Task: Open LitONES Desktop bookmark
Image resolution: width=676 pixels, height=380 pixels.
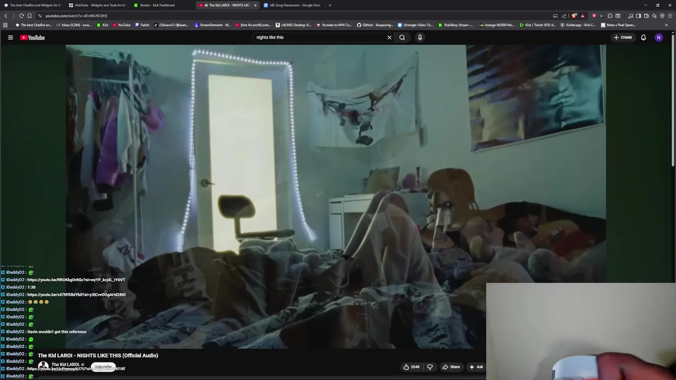Action: click(x=293, y=25)
